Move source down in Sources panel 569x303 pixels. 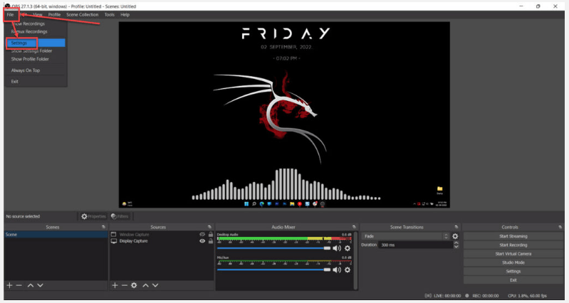(x=155, y=285)
